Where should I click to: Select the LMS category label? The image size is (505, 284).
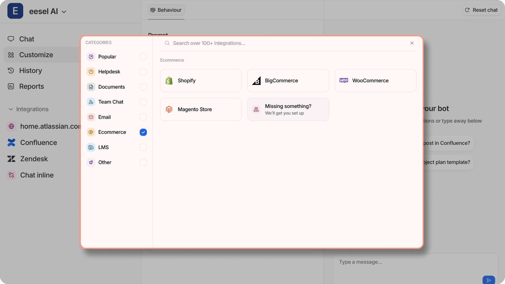pyautogui.click(x=103, y=147)
